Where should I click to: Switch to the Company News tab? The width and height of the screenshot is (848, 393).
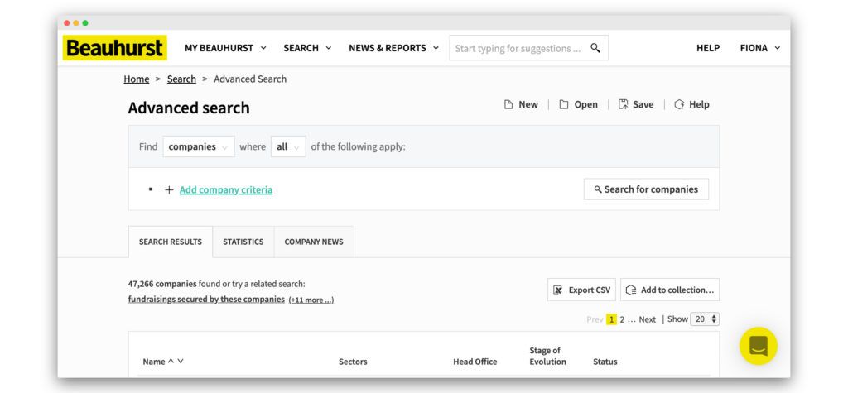coord(314,242)
